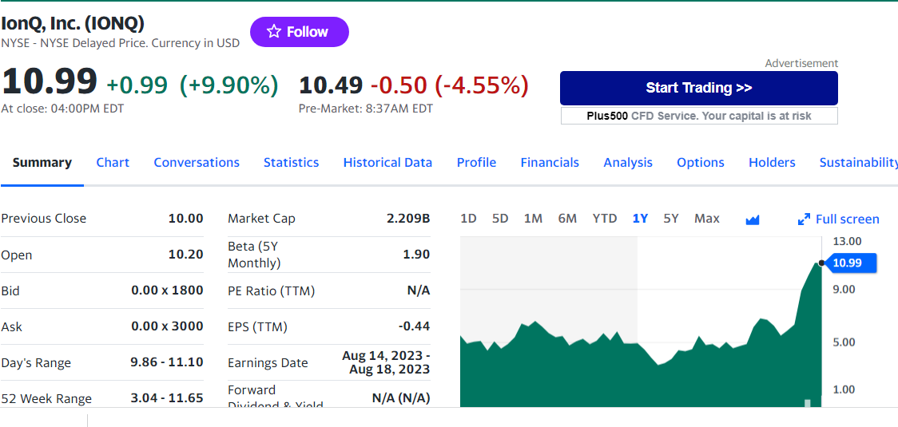The width and height of the screenshot is (898, 427).
Task: Click Start Trading advertisement button
Action: (x=698, y=88)
